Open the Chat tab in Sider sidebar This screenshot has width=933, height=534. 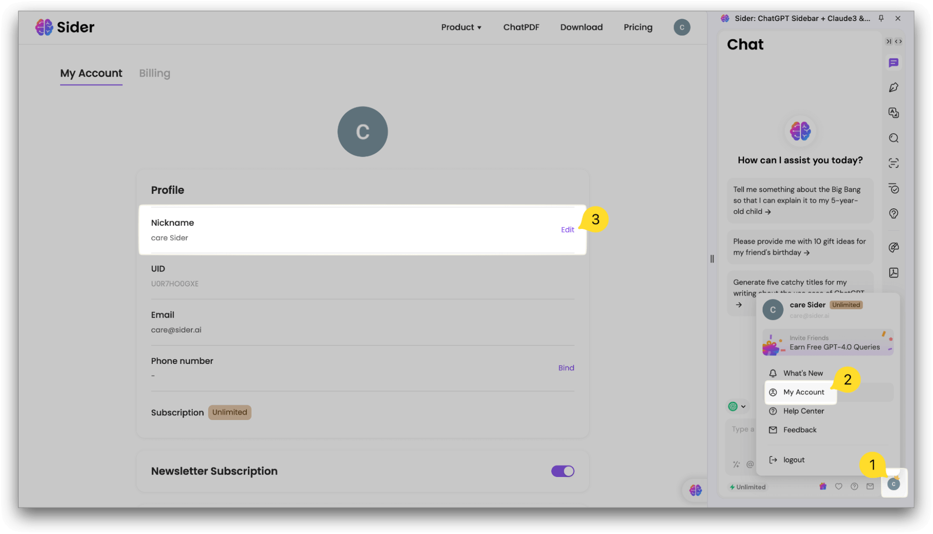pyautogui.click(x=893, y=63)
